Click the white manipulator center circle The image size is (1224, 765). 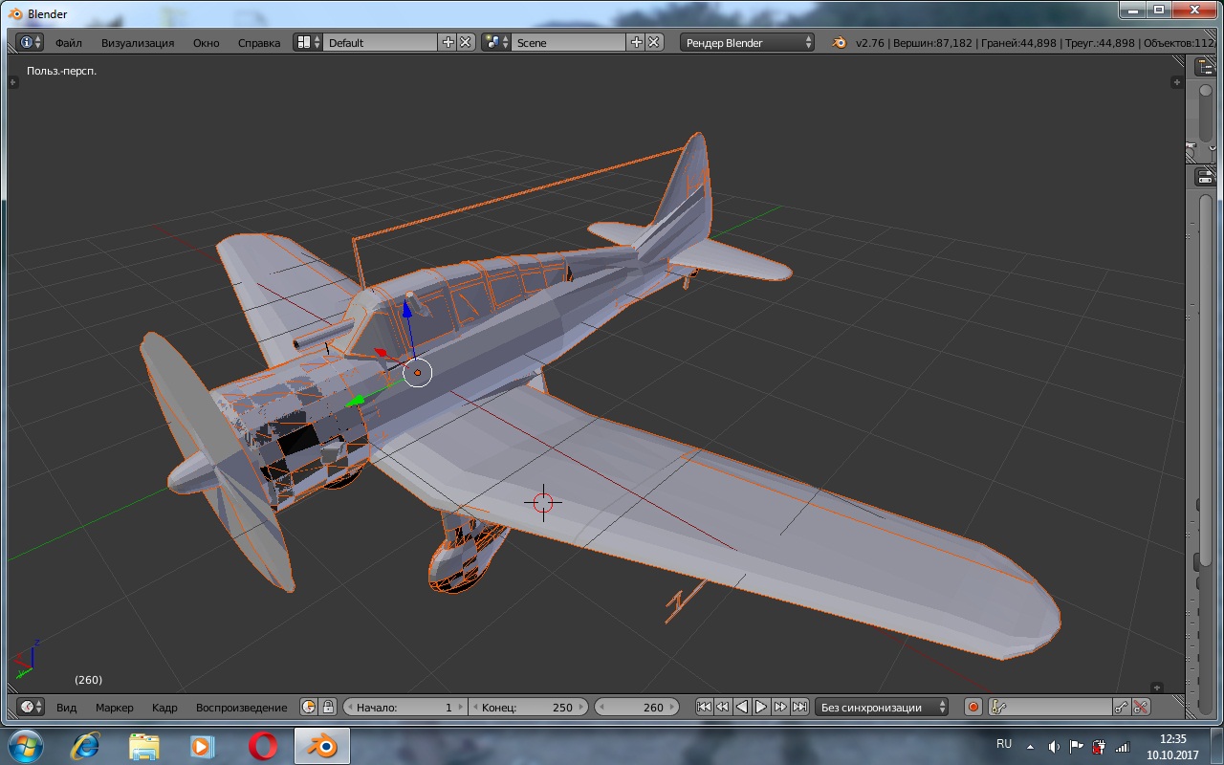tap(418, 373)
